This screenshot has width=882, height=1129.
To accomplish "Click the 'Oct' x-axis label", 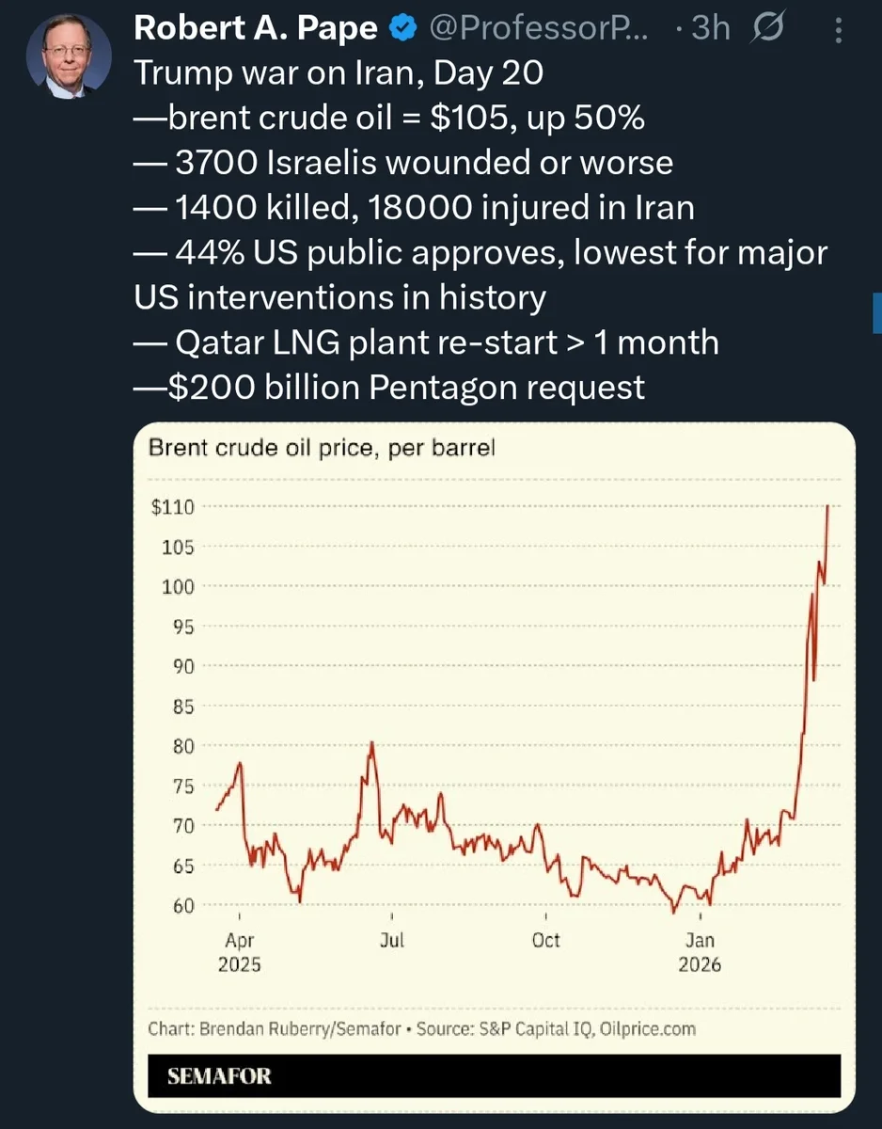I will (546, 940).
